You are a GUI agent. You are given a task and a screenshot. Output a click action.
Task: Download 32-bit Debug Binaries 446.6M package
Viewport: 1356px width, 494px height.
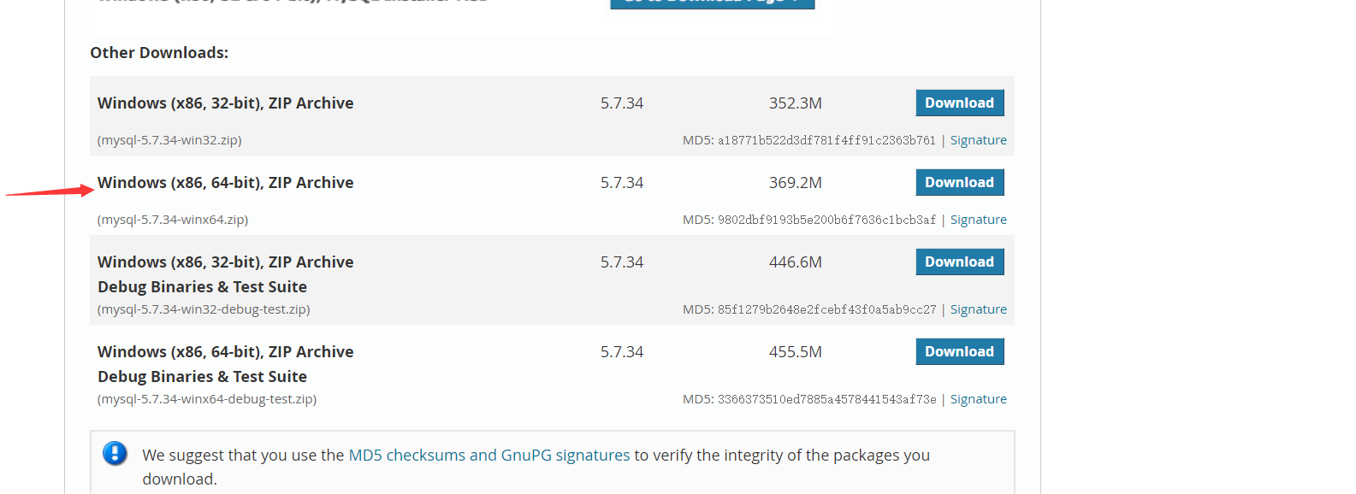tap(960, 262)
